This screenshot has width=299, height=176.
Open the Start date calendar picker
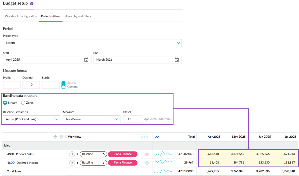tap(86, 60)
